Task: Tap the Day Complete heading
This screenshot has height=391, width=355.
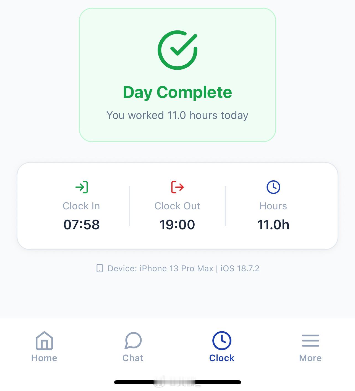Action: [177, 92]
